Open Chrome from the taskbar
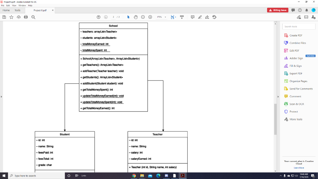 click(x=134, y=176)
